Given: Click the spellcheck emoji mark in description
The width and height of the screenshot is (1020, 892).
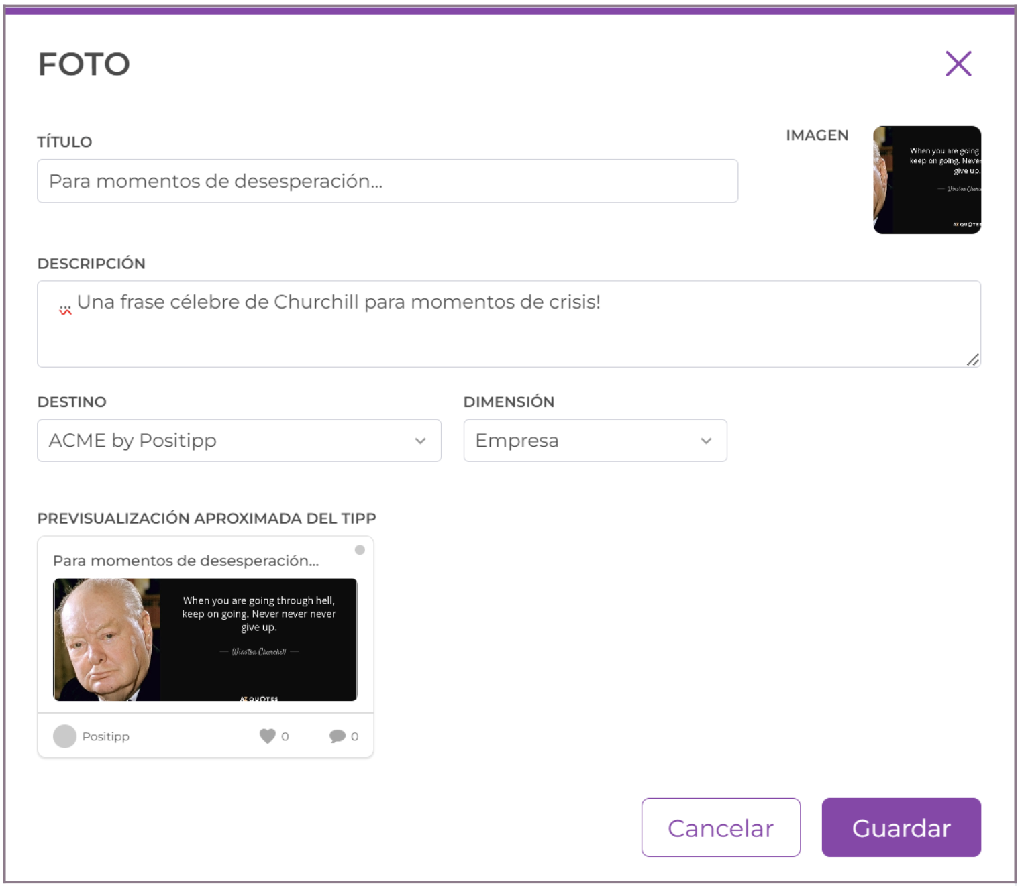Looking at the screenshot, I should coord(65,311).
